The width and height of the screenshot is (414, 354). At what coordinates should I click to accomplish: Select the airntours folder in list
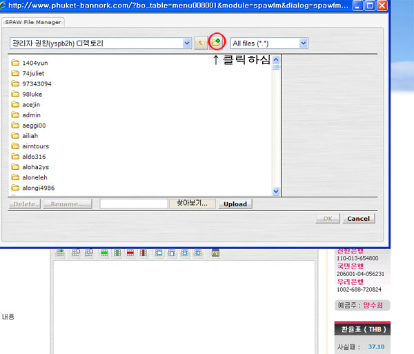tap(35, 146)
